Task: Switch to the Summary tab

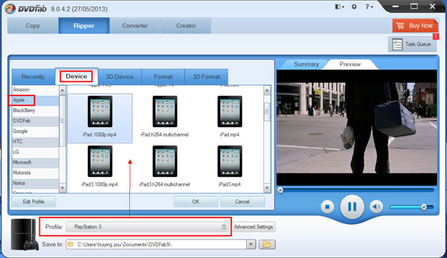Action: tap(306, 65)
